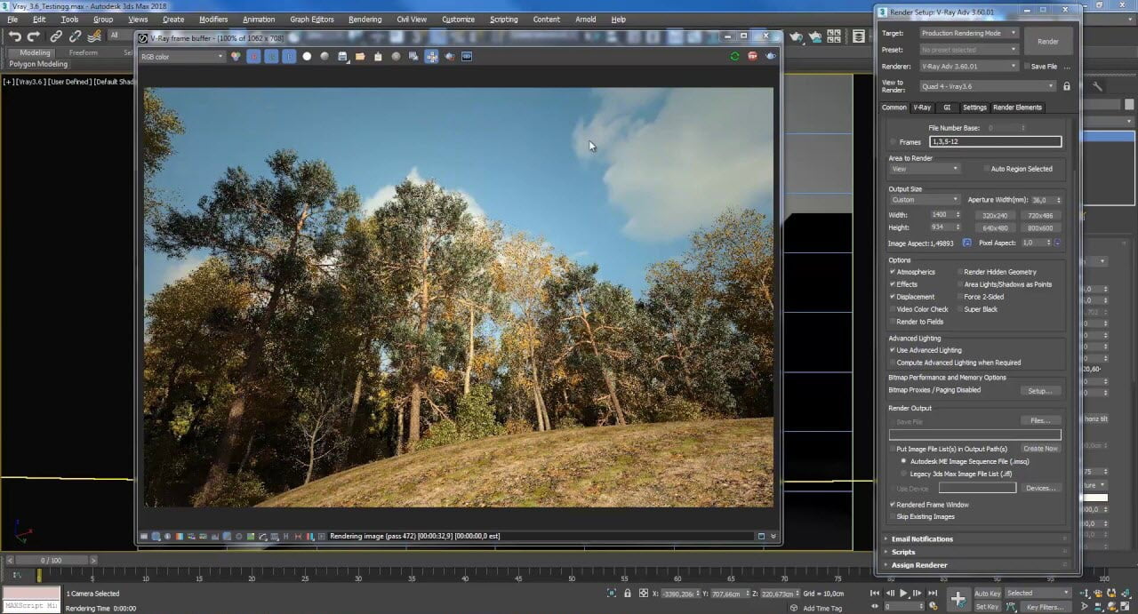Enable Force 2-Sided option
The height and width of the screenshot is (614, 1138).
(960, 297)
